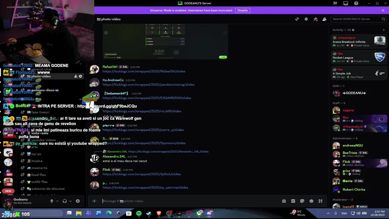
Task: Open the kicklogz embed image preview
Action: [x=165, y=42]
